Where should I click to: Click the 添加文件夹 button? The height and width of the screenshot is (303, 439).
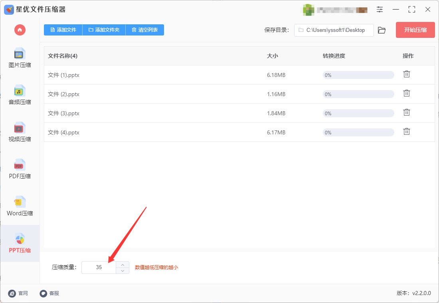pos(104,30)
